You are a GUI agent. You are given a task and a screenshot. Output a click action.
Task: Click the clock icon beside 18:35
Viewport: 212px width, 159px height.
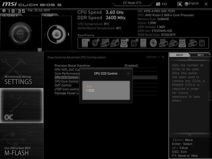pyautogui.click(x=4, y=11)
